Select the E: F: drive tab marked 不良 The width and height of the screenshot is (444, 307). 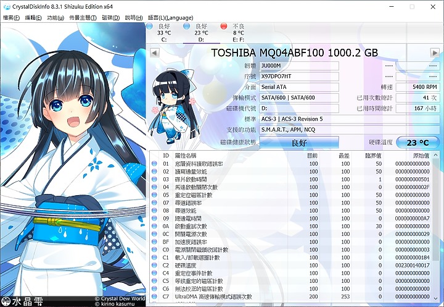point(239,33)
